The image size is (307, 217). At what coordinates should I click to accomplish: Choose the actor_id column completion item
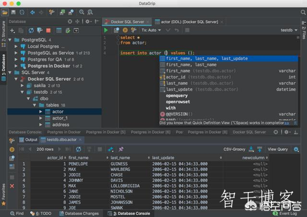[228, 77]
